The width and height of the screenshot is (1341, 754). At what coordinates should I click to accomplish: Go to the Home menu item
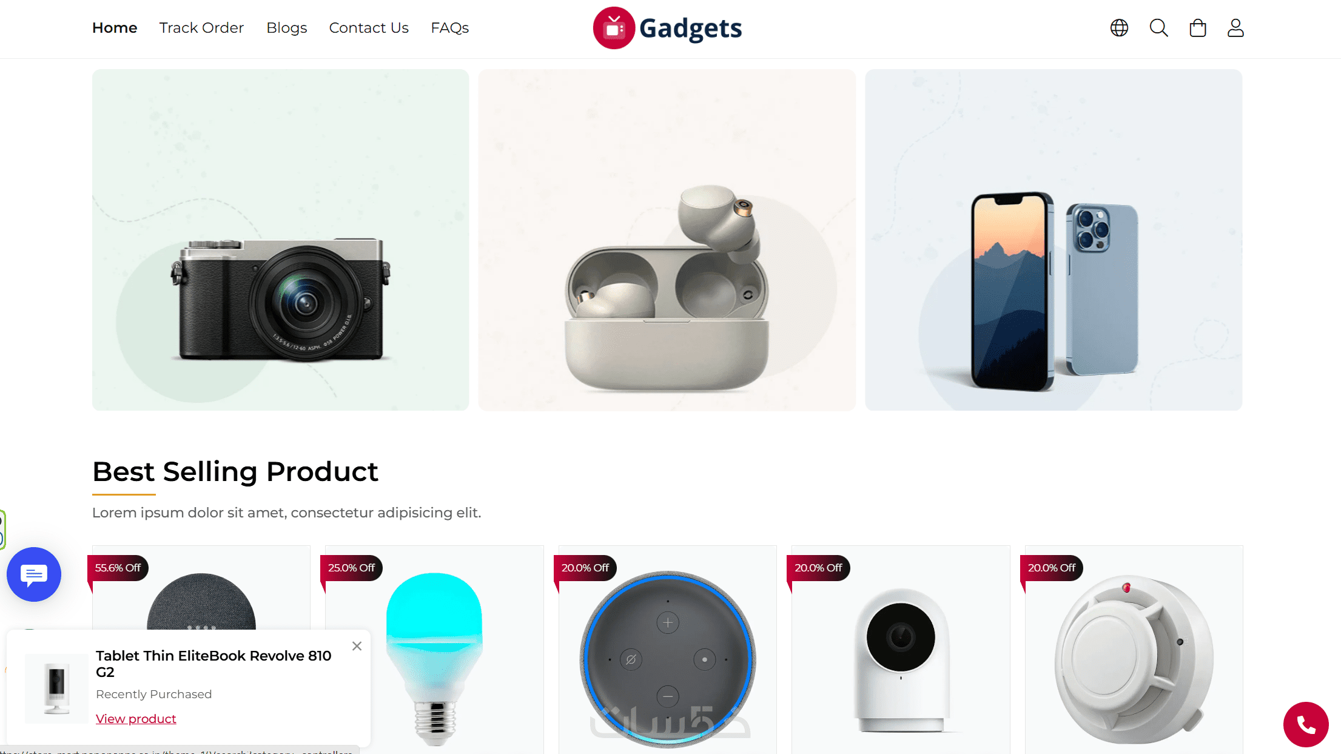pyautogui.click(x=115, y=28)
